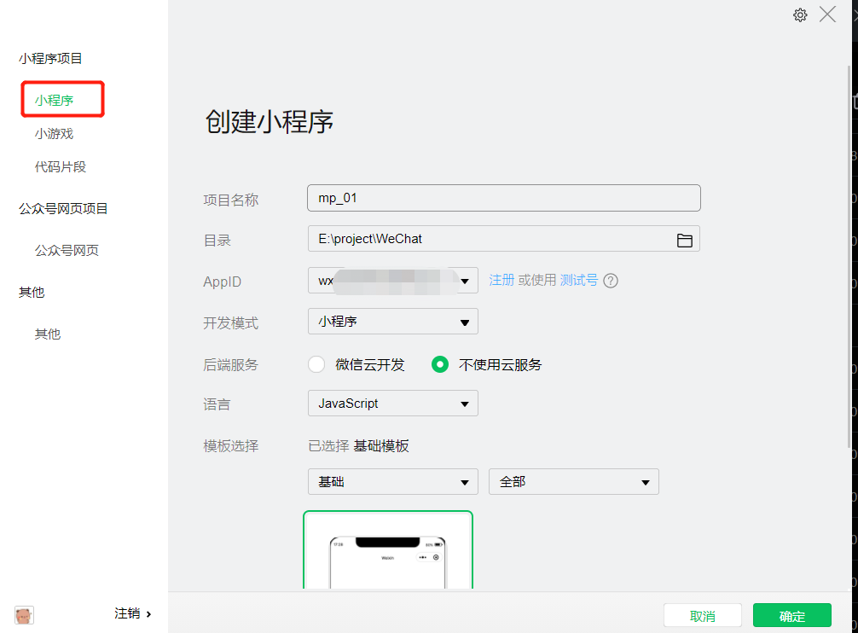Screen dimensions: 858x633
Task: Click the 测试号 link
Action: tap(579, 280)
